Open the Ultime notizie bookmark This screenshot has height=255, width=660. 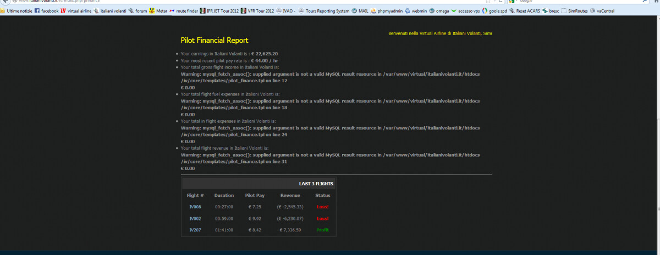(x=16, y=11)
